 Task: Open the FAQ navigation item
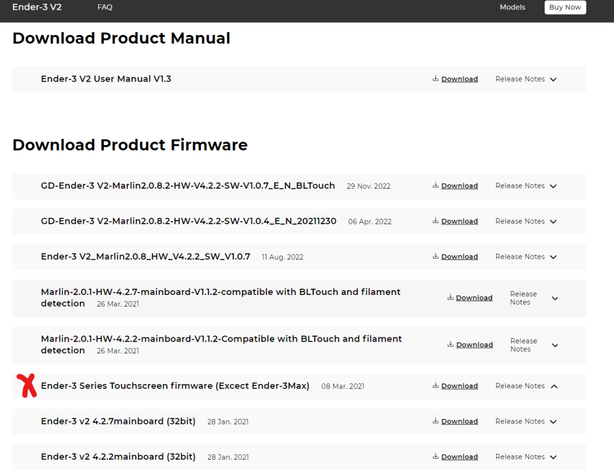pos(105,7)
